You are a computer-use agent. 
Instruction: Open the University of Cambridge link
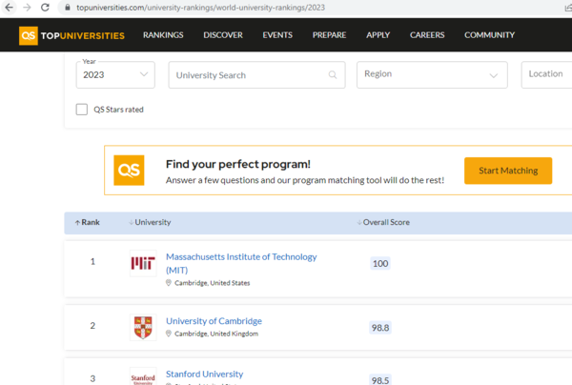pyautogui.click(x=214, y=321)
